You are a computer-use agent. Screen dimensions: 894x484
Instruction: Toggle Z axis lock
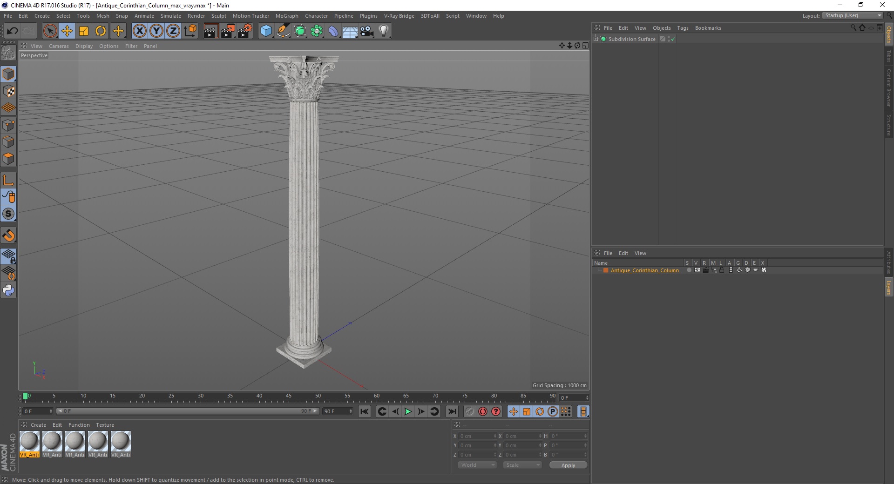pyautogui.click(x=173, y=31)
